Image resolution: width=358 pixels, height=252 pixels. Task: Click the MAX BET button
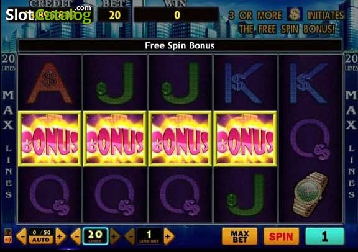[239, 236]
